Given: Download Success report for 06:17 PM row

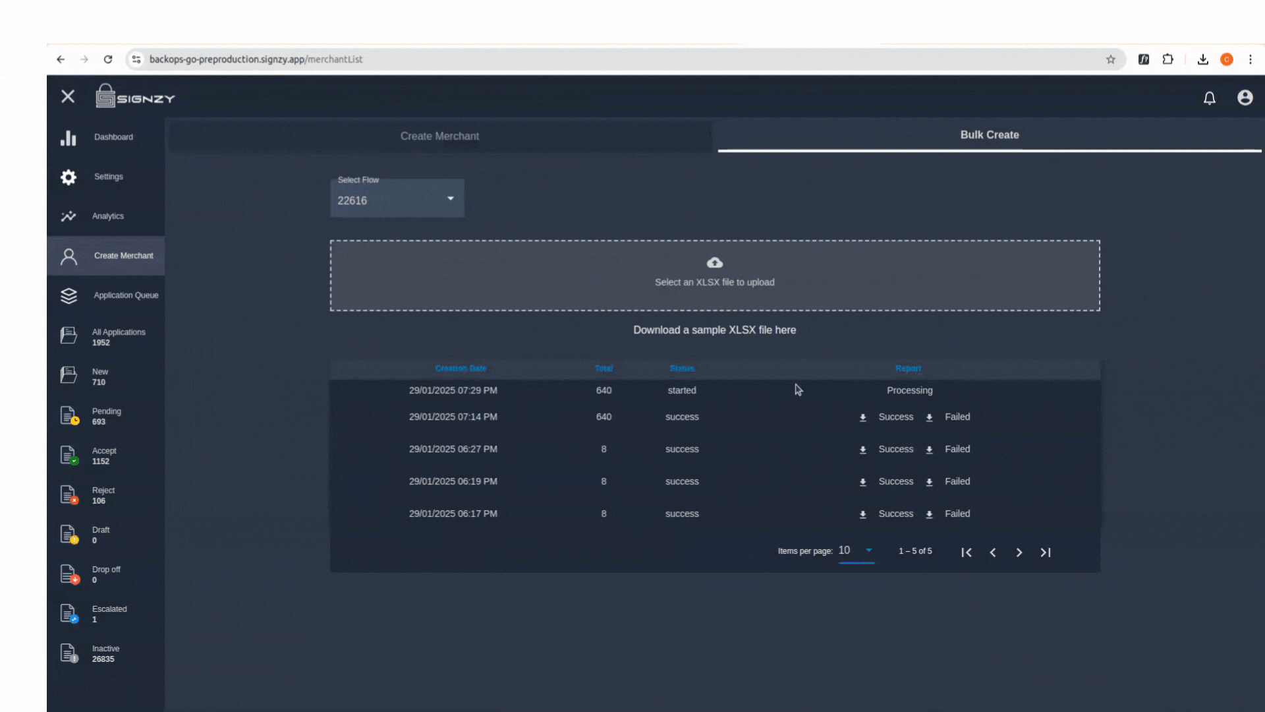Looking at the screenshot, I should pyautogui.click(x=887, y=514).
